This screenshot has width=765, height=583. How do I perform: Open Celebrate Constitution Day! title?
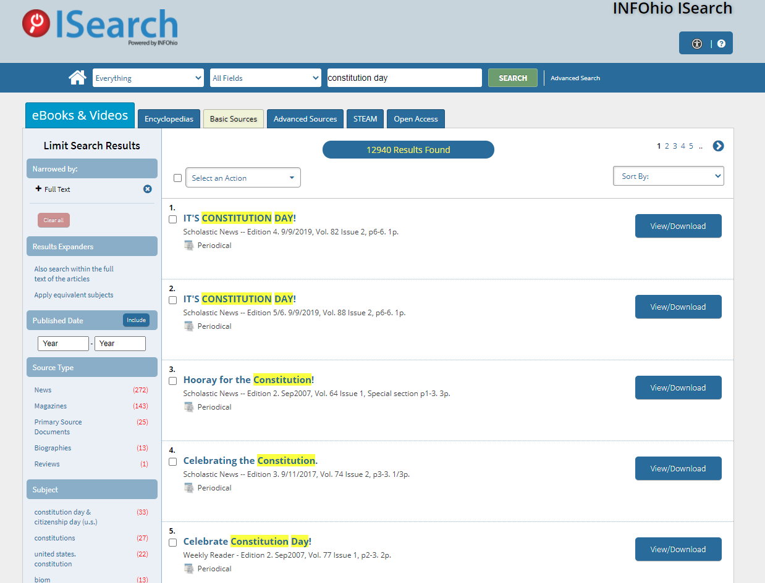tap(248, 541)
